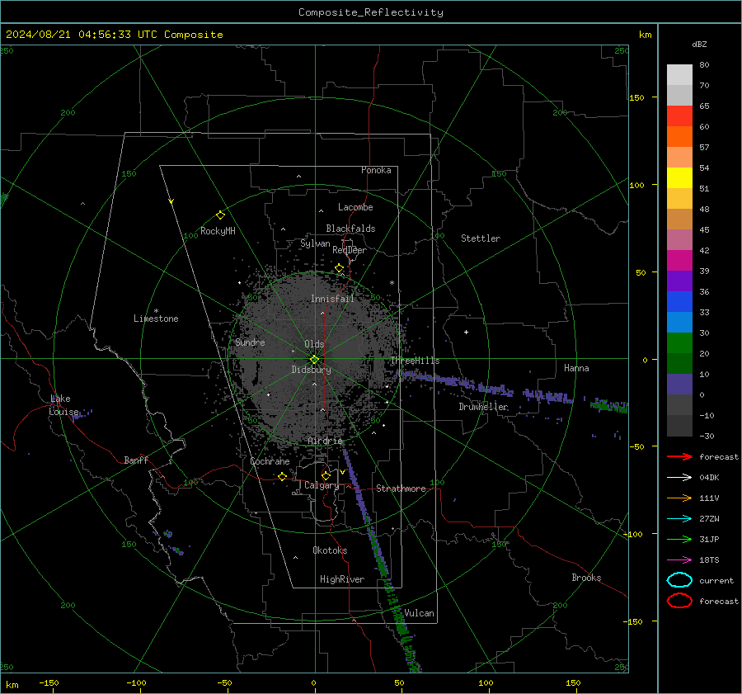Screen dimensions: 742x694
Task: Click the HighRiver city label
Action: pyautogui.click(x=342, y=579)
